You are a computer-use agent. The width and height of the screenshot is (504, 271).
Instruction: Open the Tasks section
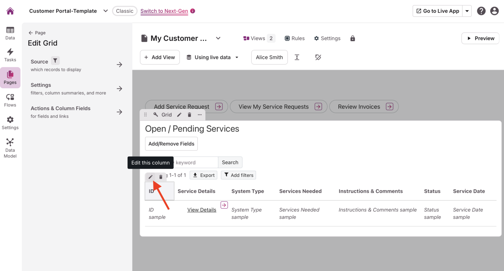(10, 55)
